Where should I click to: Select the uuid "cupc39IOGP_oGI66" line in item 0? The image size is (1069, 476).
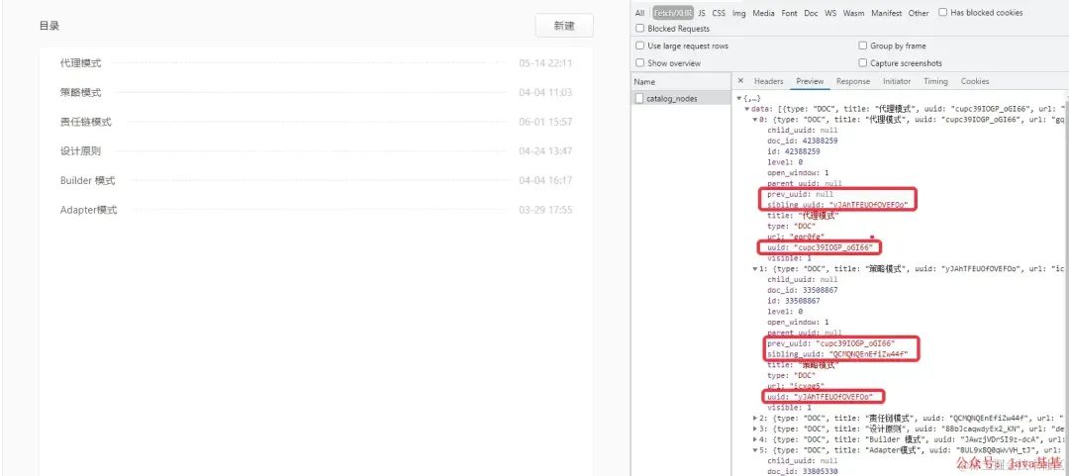[822, 246]
